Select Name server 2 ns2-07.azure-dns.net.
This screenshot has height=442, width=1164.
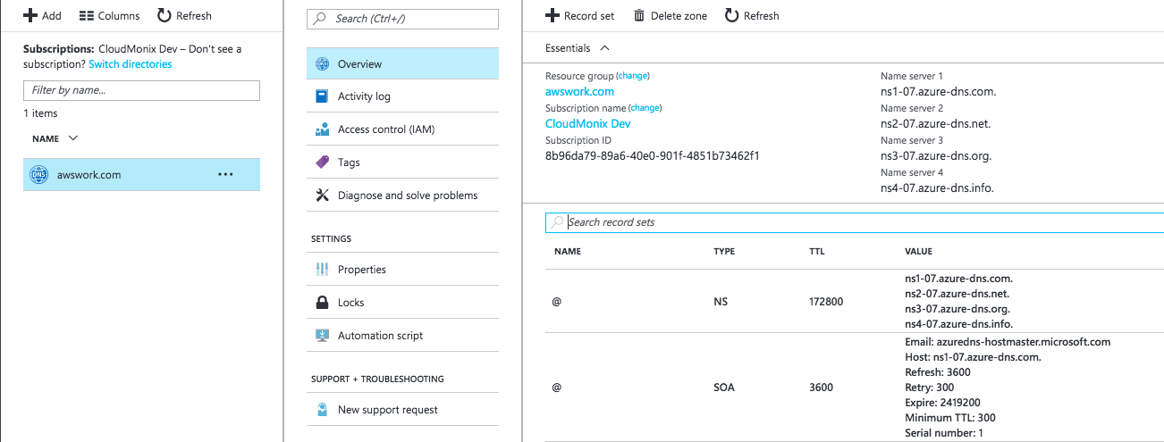pyautogui.click(x=935, y=124)
